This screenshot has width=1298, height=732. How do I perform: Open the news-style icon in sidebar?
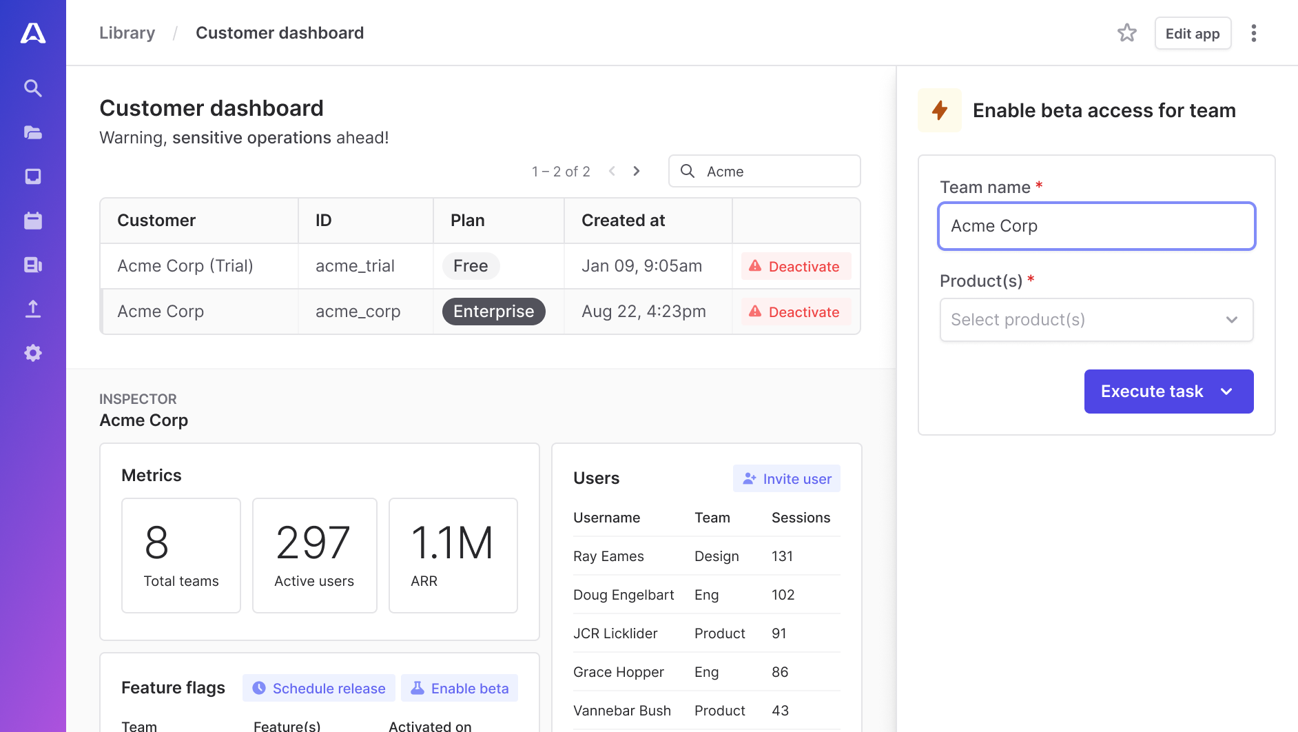tap(33, 265)
